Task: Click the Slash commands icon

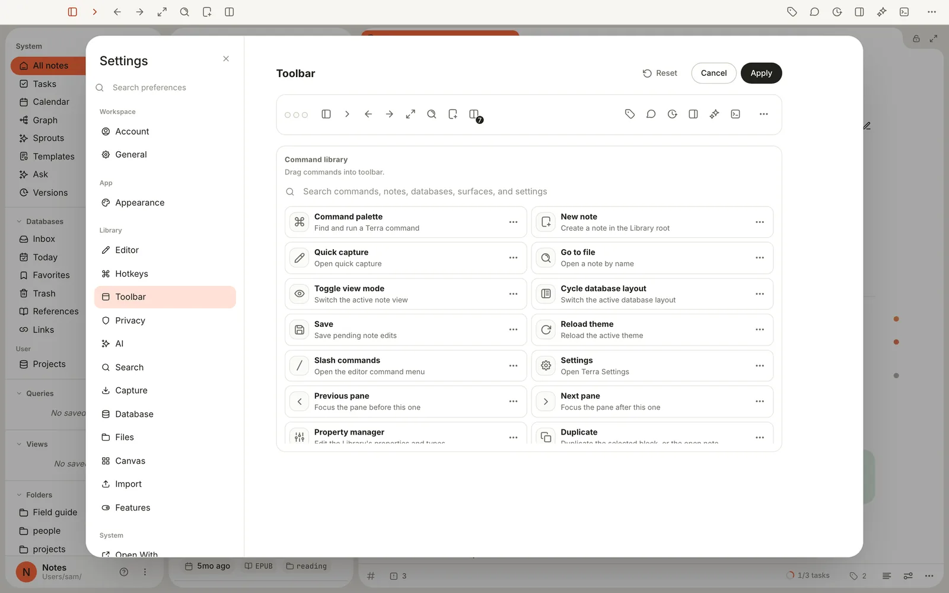Action: click(x=300, y=366)
